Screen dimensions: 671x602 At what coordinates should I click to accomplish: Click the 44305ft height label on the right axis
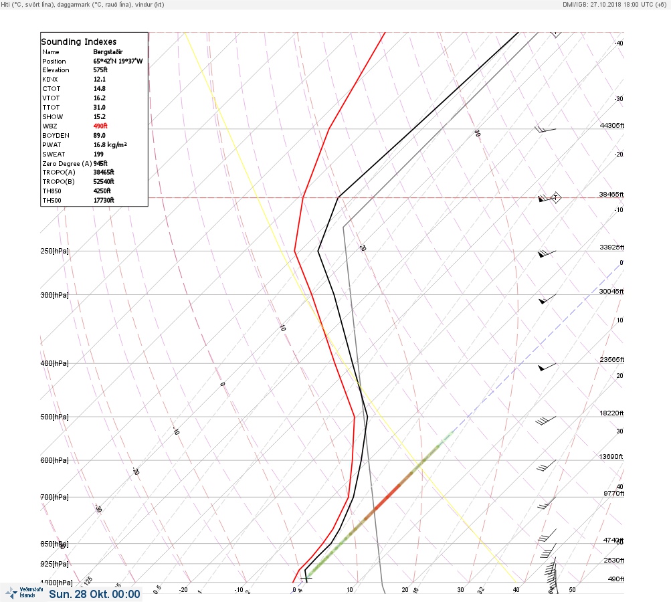pyautogui.click(x=612, y=125)
